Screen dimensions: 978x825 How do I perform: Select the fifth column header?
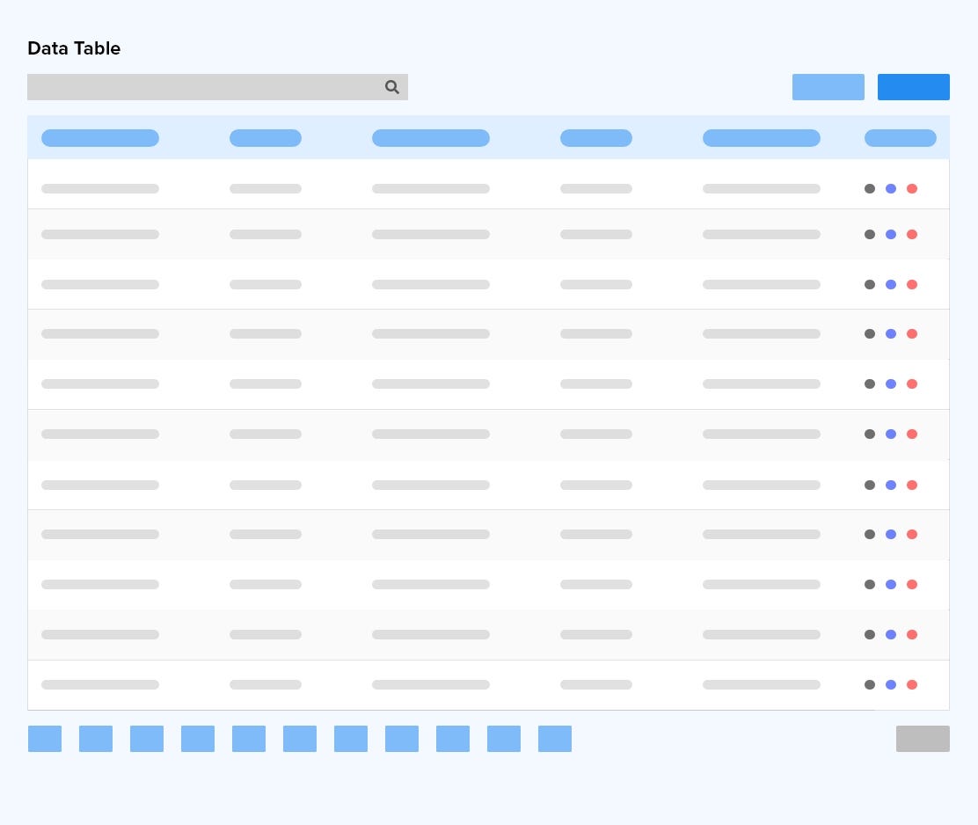(762, 138)
